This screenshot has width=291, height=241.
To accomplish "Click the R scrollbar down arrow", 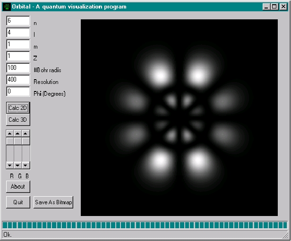I will [10, 165].
